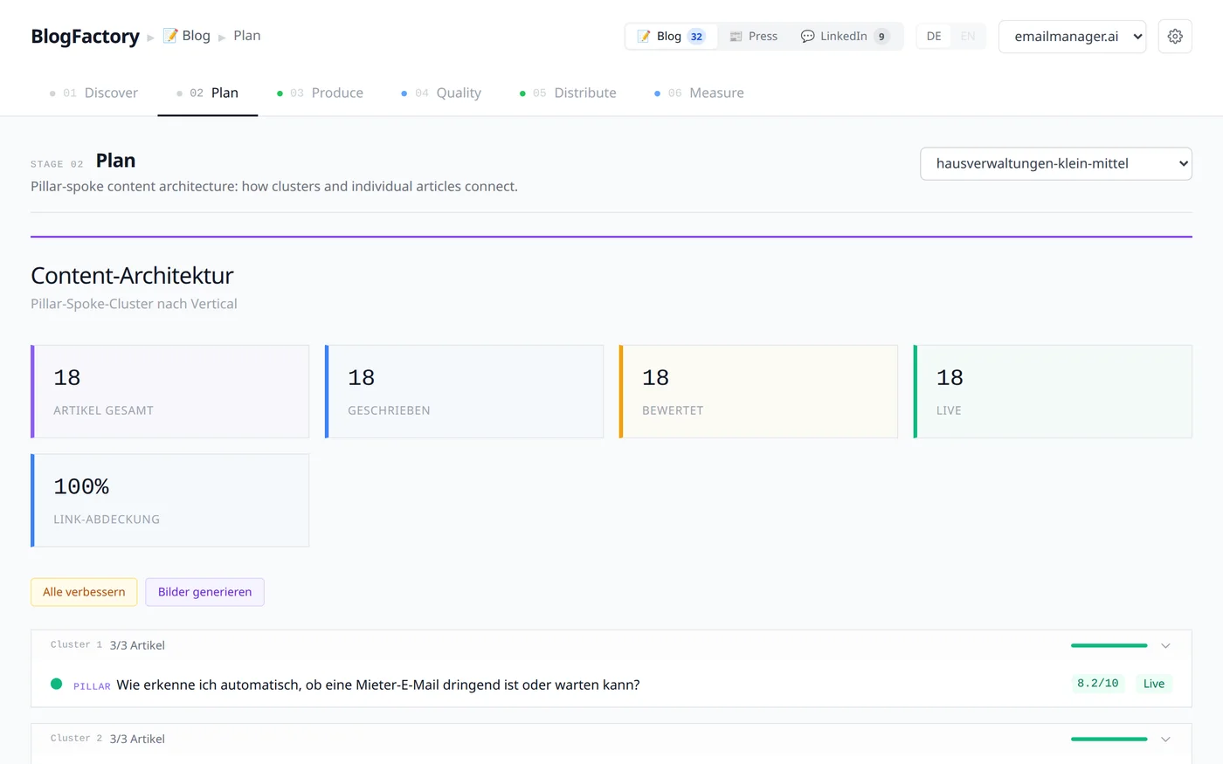Image resolution: width=1223 pixels, height=764 pixels.
Task: Click the 100% Link-Abdeckung card
Action: point(170,500)
